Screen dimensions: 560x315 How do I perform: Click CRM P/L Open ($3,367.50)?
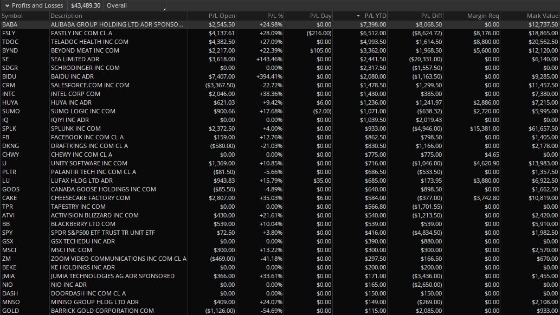(220, 85)
